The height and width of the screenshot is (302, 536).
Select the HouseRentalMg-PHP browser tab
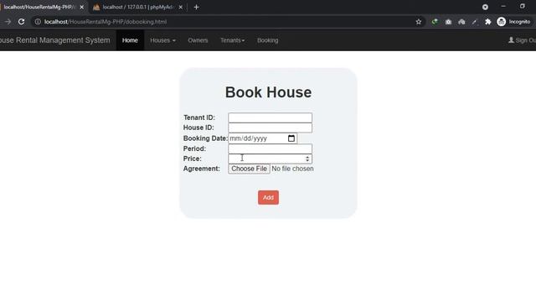[x=39, y=7]
